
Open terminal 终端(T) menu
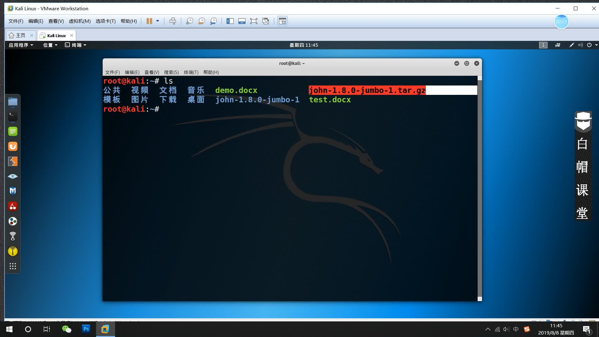tap(191, 72)
